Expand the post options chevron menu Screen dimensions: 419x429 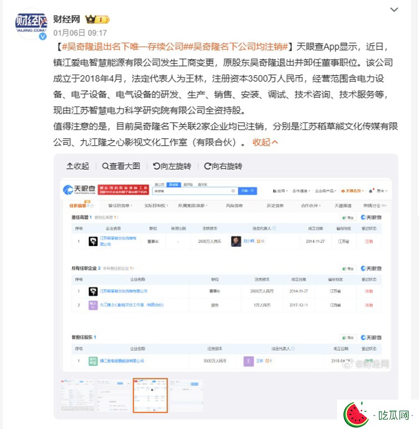coord(394,10)
